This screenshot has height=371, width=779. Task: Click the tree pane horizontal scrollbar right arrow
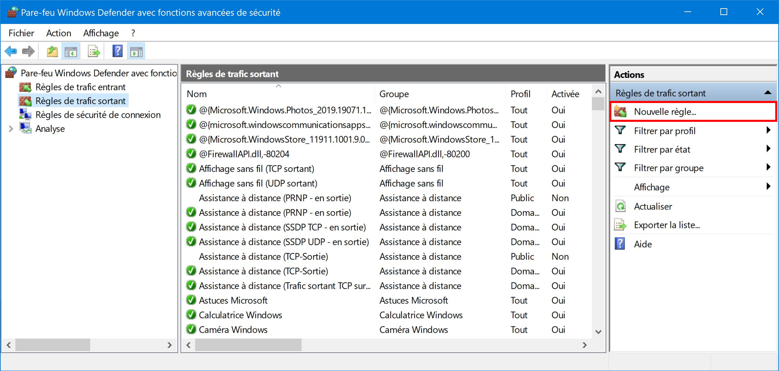(x=169, y=345)
